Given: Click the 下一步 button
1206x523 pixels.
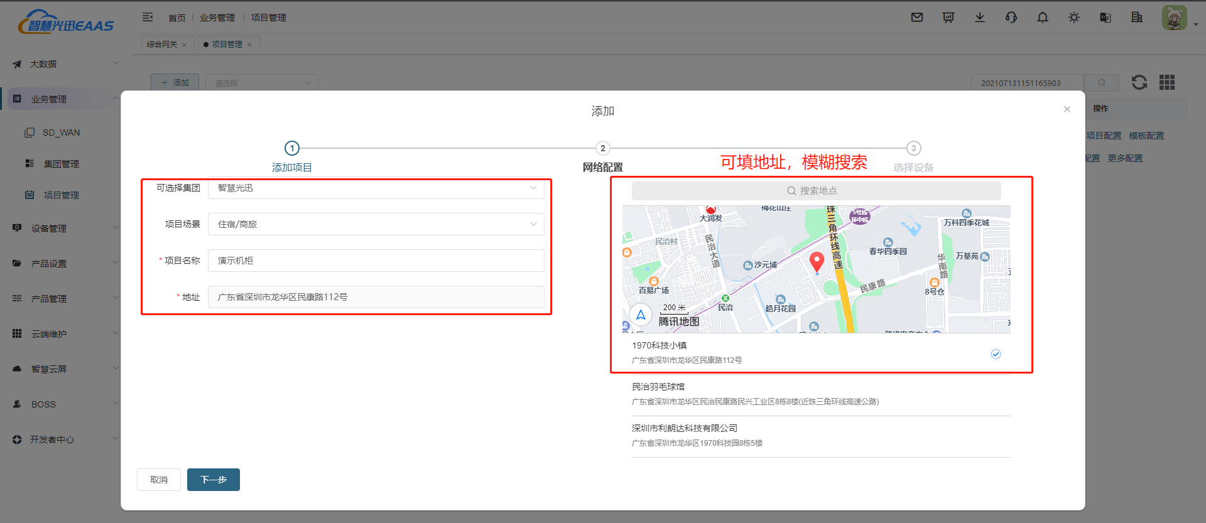Looking at the screenshot, I should pyautogui.click(x=213, y=480).
